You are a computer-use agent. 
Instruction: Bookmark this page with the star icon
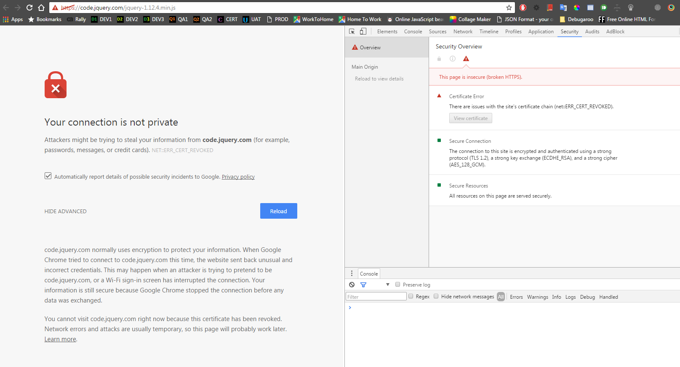tap(509, 8)
